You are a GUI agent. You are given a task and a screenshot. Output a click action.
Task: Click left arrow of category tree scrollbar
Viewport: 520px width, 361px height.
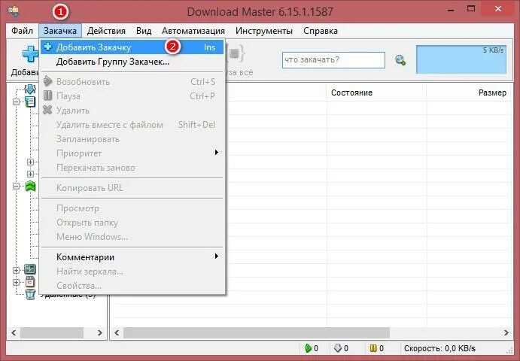click(x=14, y=332)
